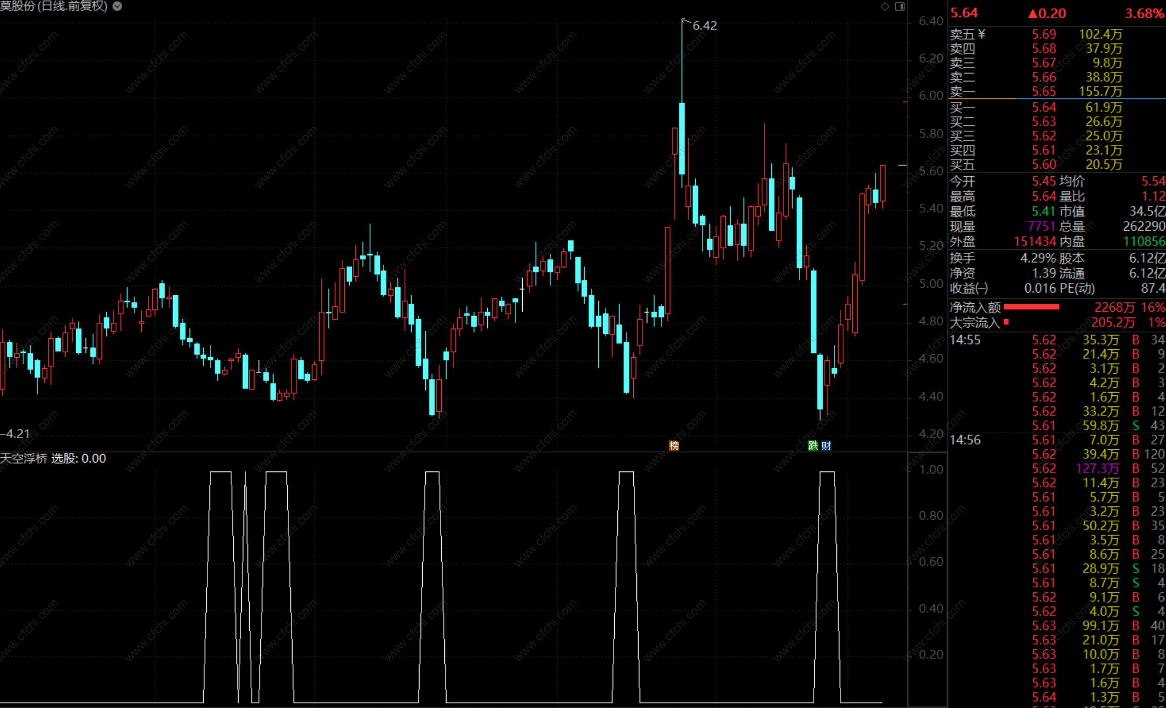Image resolution: width=1166 pixels, height=708 pixels.
Task: Click the current price 5.64 header
Action: pyautogui.click(x=964, y=13)
